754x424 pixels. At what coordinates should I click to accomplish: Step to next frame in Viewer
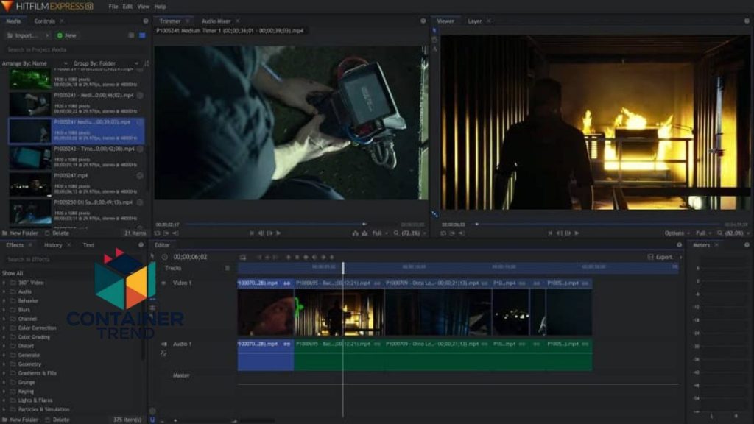click(568, 233)
